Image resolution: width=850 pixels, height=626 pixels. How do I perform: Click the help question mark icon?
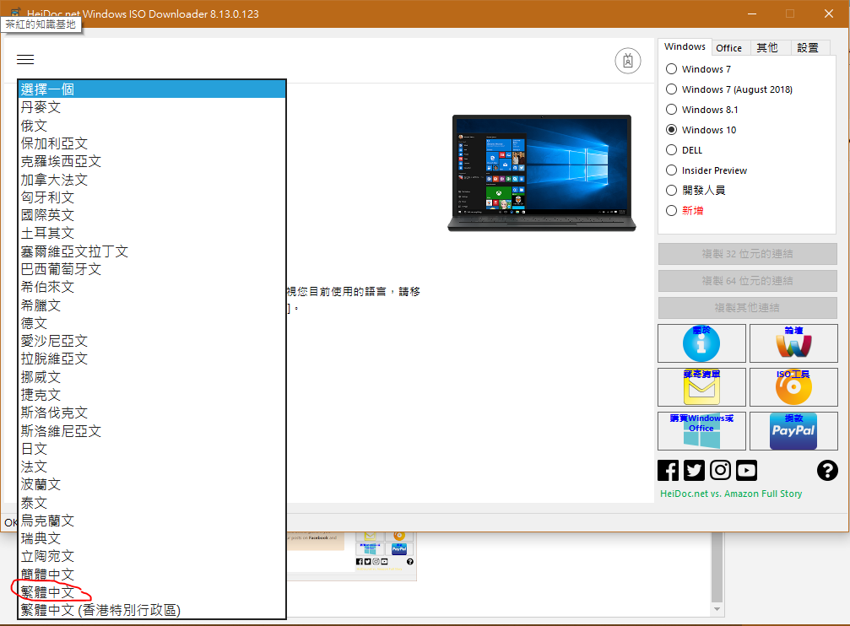tap(827, 471)
